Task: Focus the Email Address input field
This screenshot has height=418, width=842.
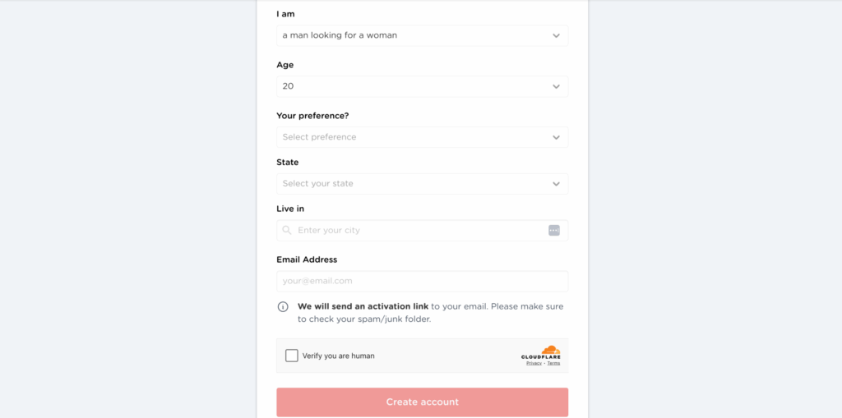Action: click(422, 281)
